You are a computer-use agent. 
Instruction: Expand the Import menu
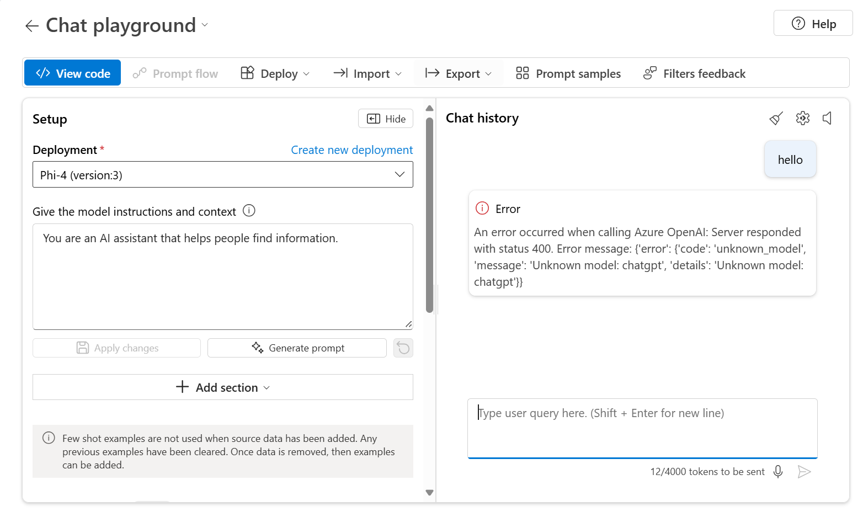367,73
